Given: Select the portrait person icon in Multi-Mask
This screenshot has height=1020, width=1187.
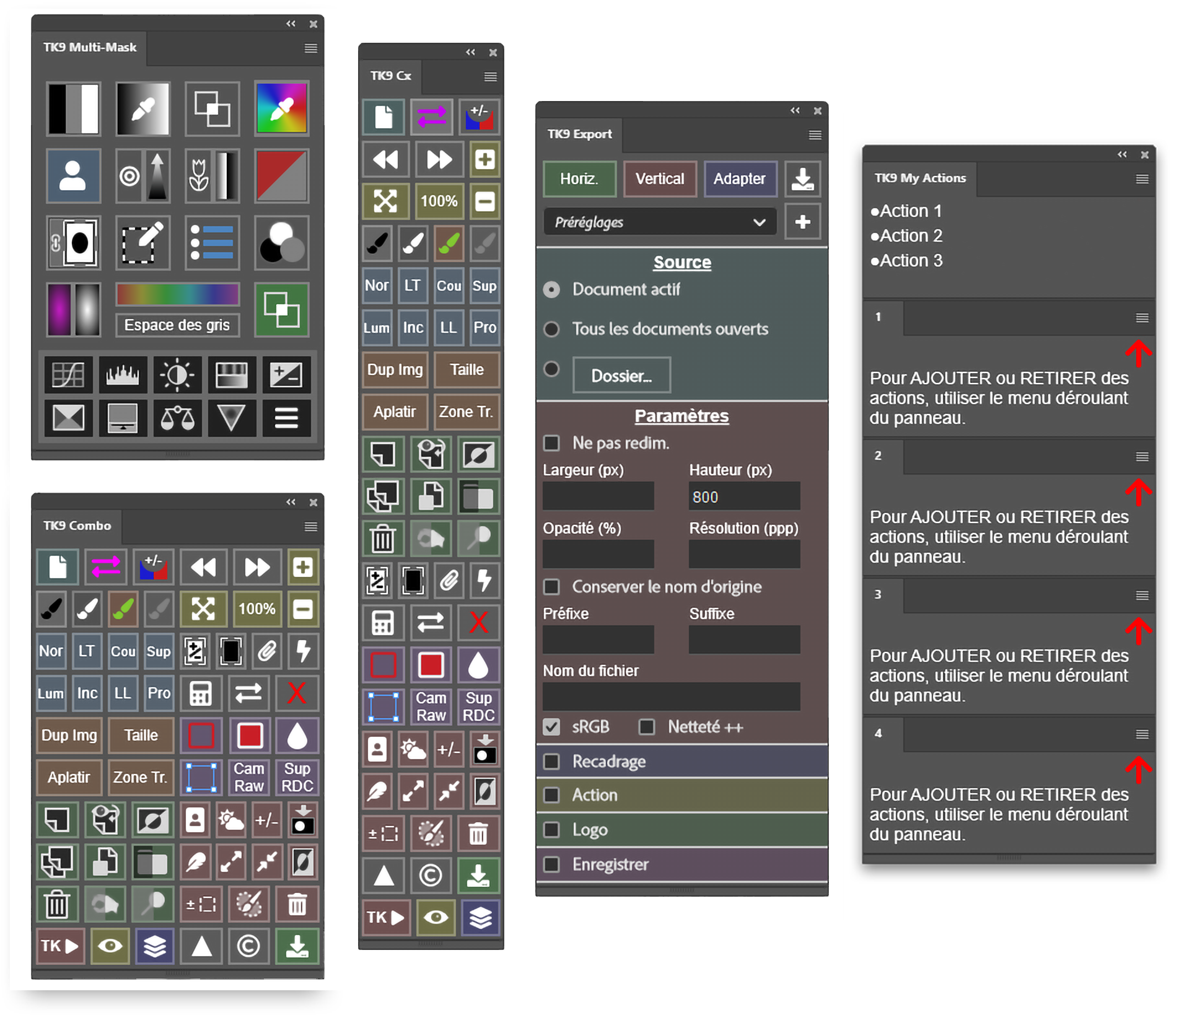Looking at the screenshot, I should pyautogui.click(x=73, y=176).
